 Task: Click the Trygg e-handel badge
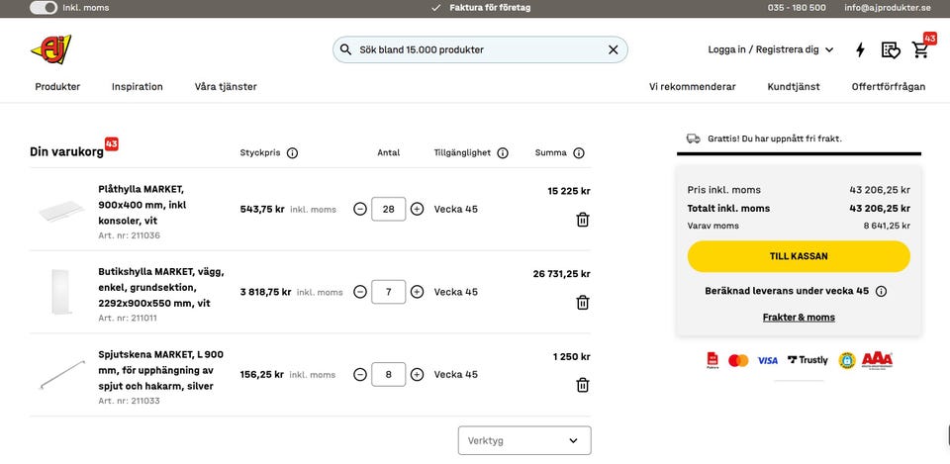pos(846,360)
